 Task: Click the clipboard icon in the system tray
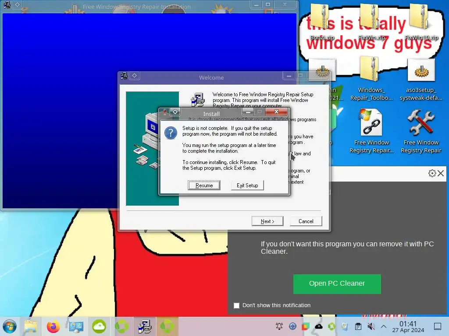point(358,326)
